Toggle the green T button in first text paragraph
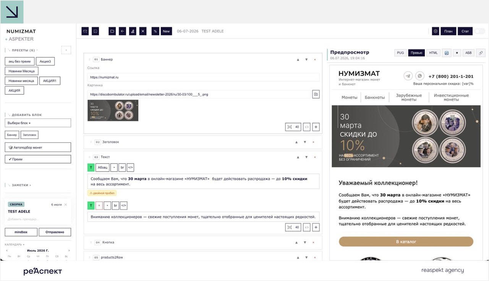489x281 pixels. [x=91, y=167]
